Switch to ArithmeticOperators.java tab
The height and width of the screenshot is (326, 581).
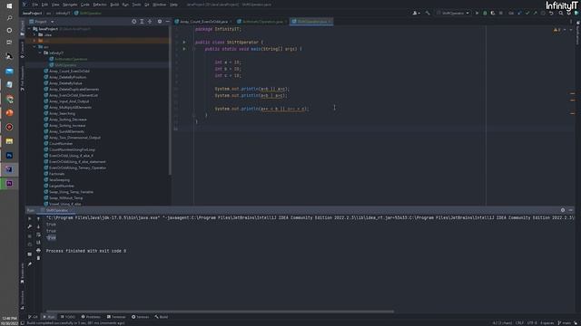tap(262, 22)
